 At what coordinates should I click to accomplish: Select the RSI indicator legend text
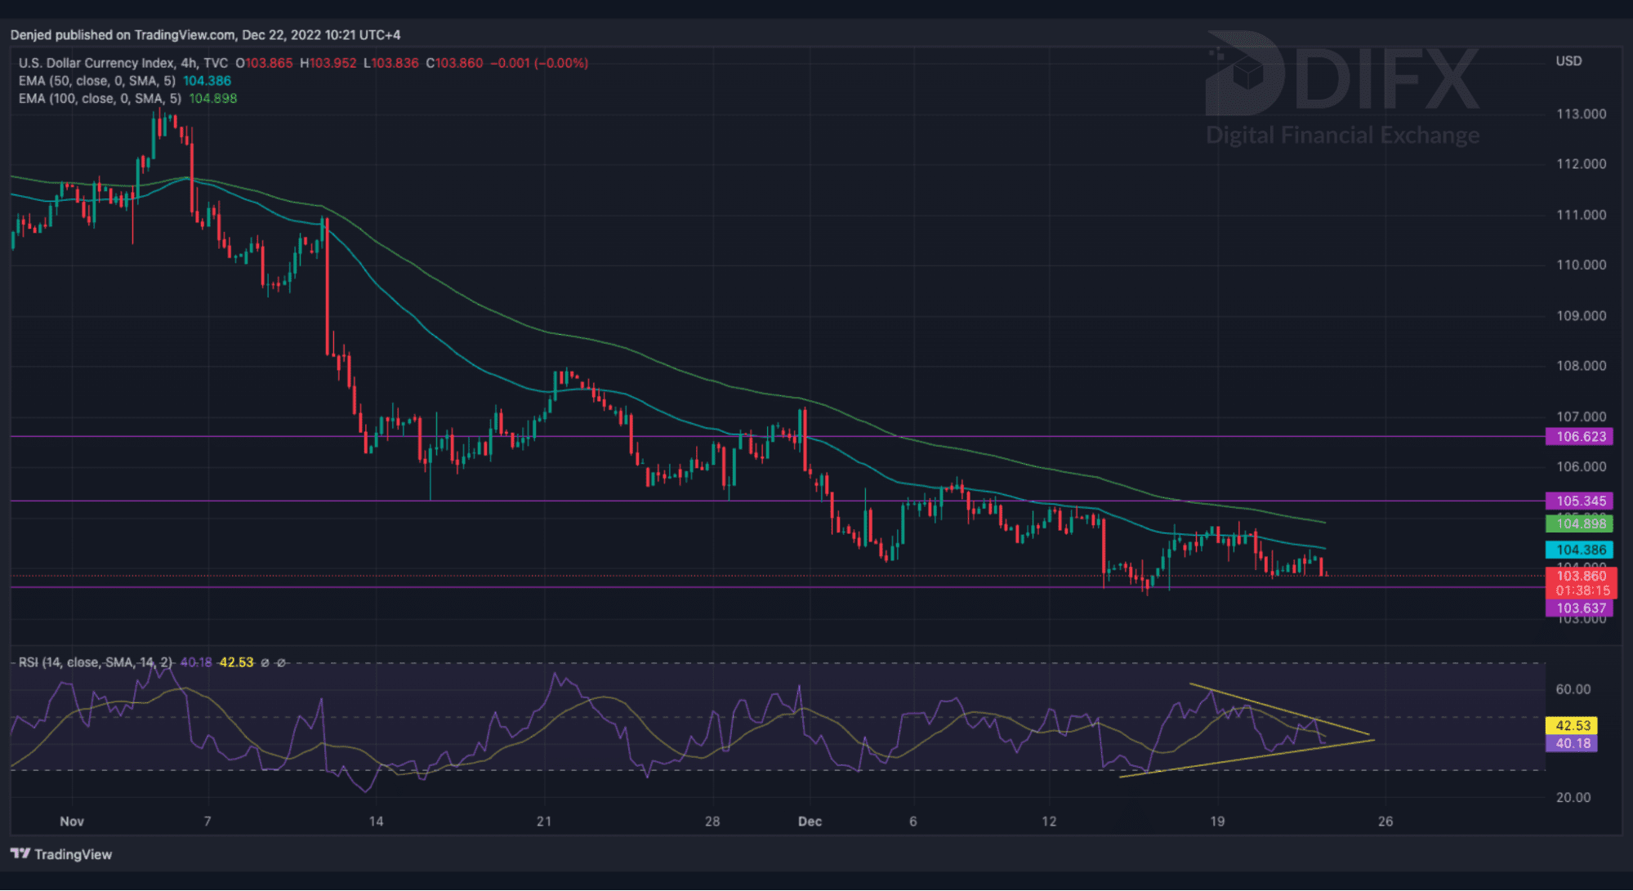(95, 662)
